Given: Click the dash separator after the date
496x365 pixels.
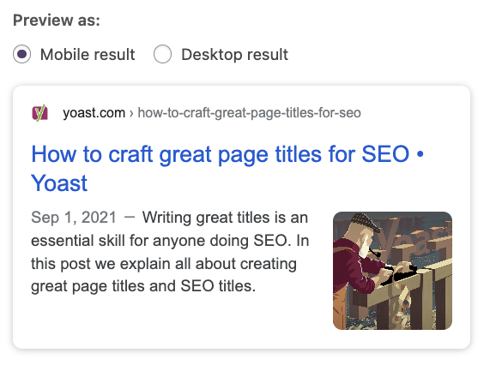Looking at the screenshot, I should pyautogui.click(x=130, y=218).
